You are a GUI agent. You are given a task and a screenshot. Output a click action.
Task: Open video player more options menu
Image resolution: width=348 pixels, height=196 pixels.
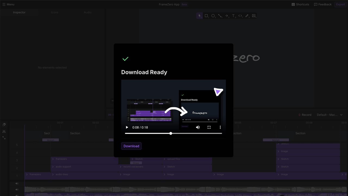pyautogui.click(x=220, y=127)
